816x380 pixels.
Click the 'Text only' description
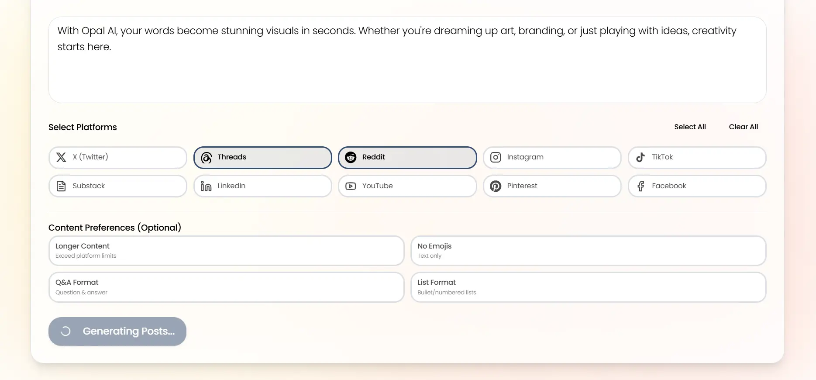(x=429, y=256)
